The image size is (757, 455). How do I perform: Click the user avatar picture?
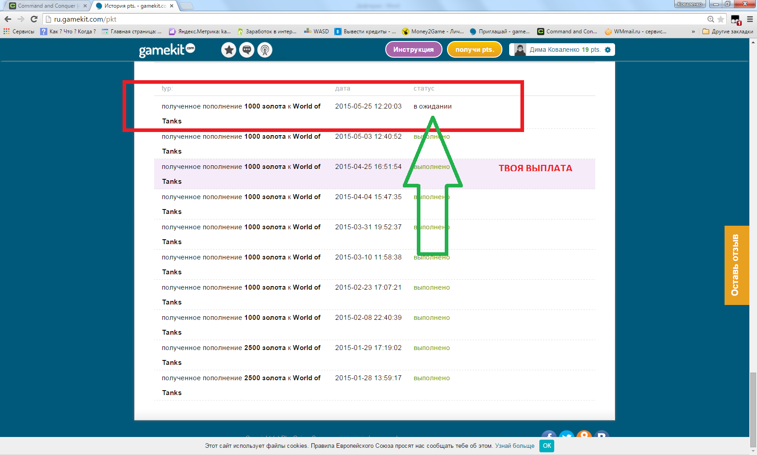pos(520,50)
